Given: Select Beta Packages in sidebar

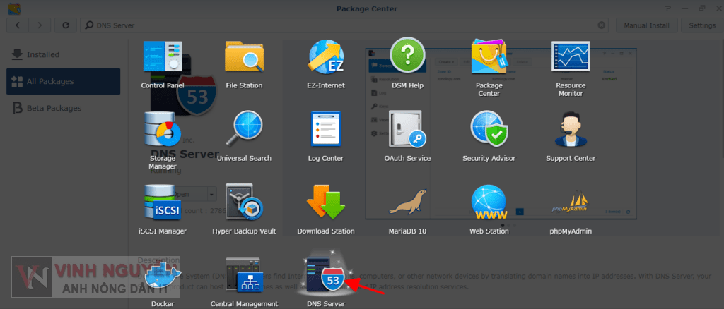Looking at the screenshot, I should [53, 108].
